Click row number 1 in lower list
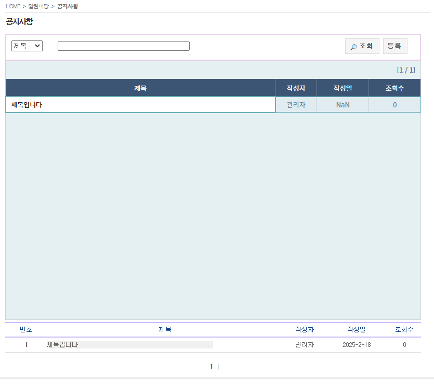The width and height of the screenshot is (434, 391). point(27,345)
